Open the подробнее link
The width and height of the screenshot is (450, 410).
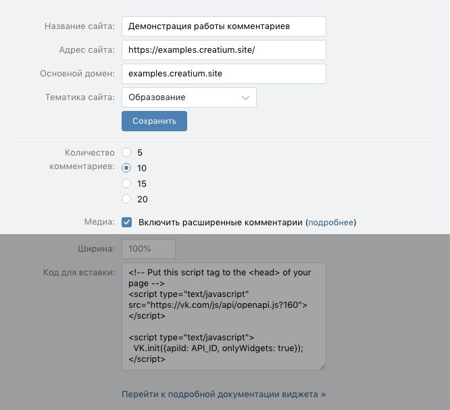coord(330,223)
